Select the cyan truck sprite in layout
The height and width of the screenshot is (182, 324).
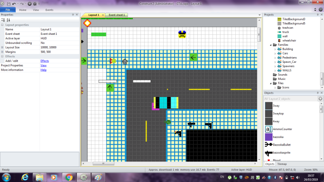166,103
